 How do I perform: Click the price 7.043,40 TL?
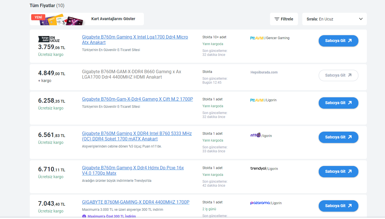(52, 204)
